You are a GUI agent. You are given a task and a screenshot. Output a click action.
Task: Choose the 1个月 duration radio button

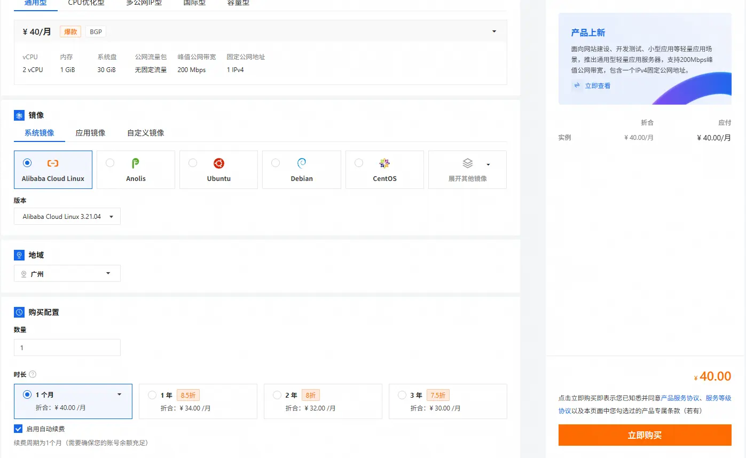[27, 394]
